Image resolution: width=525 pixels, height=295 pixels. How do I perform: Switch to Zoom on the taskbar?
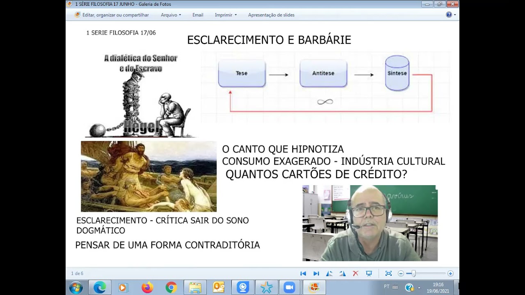290,288
